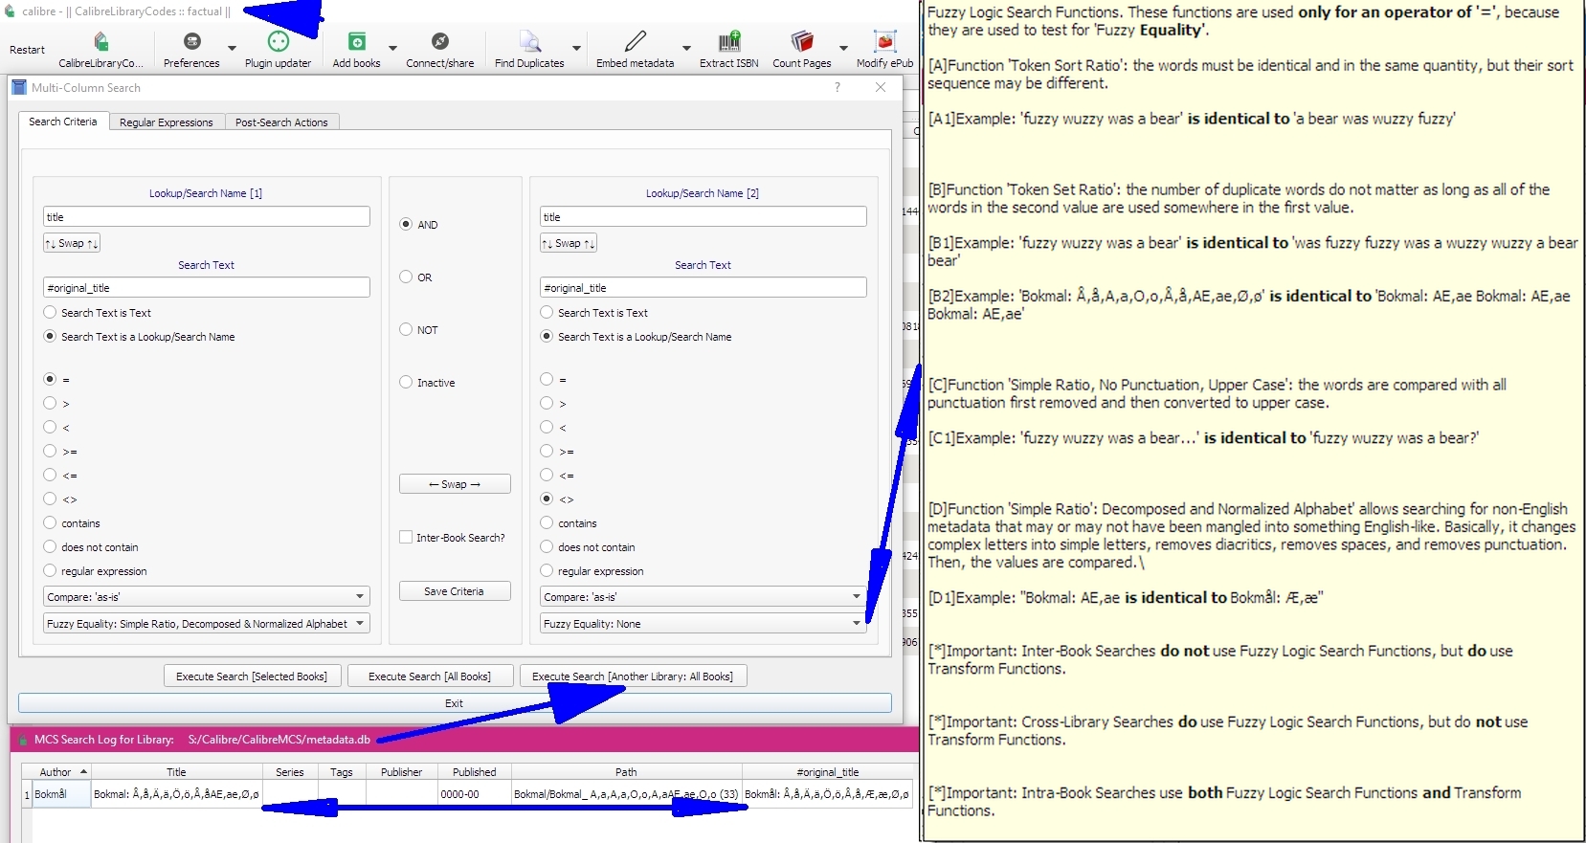This screenshot has height=843, width=1586.
Task: Click the Embed metadata icon
Action: tap(635, 41)
